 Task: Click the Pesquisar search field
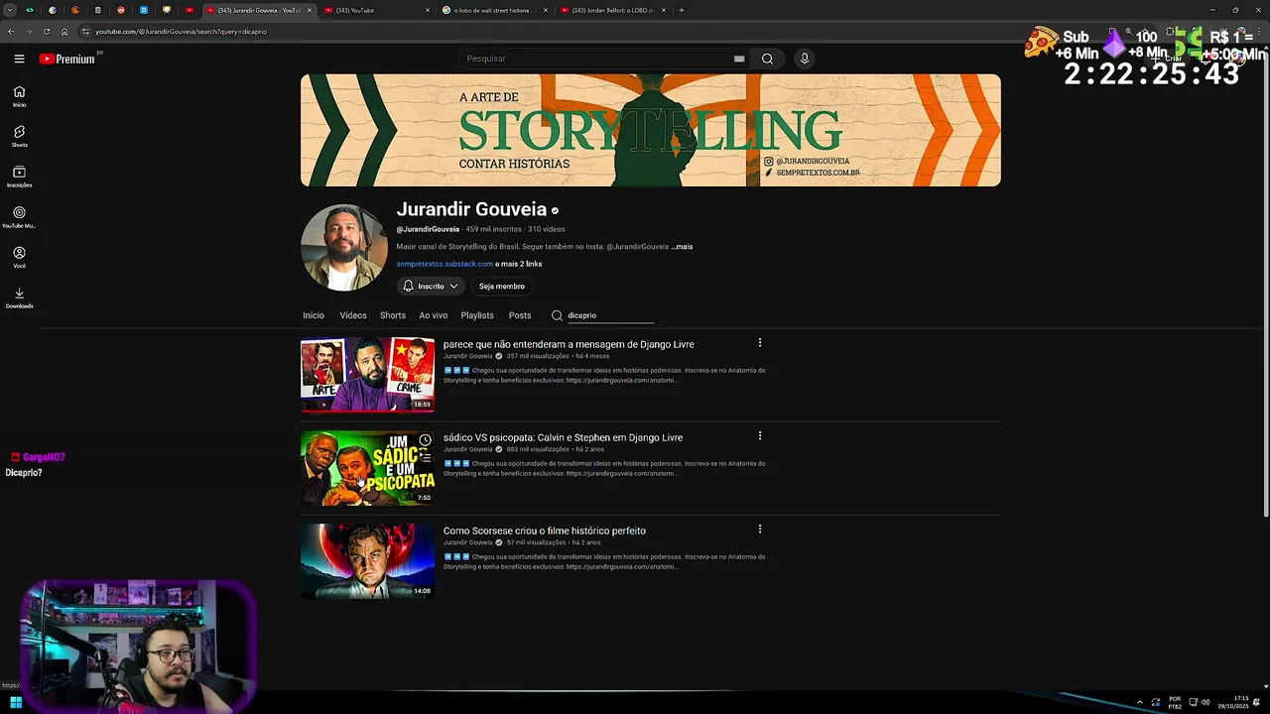(595, 59)
